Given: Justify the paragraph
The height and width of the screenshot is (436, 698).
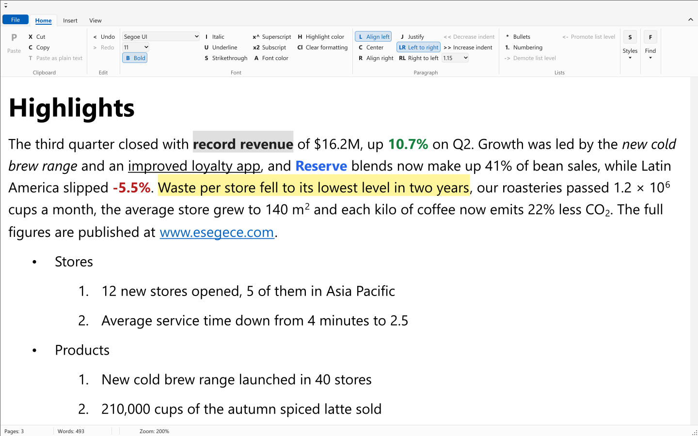Looking at the screenshot, I should click(412, 37).
